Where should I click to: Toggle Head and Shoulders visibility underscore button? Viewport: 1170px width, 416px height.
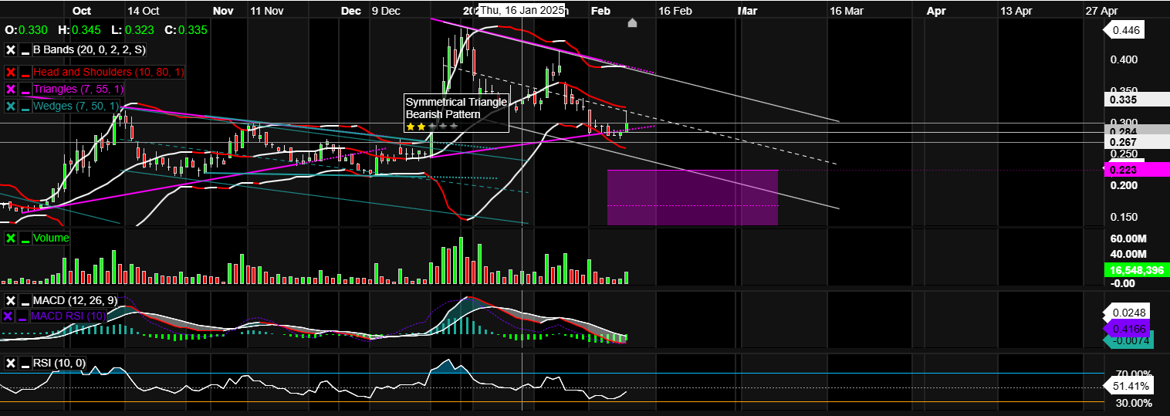coord(25,72)
